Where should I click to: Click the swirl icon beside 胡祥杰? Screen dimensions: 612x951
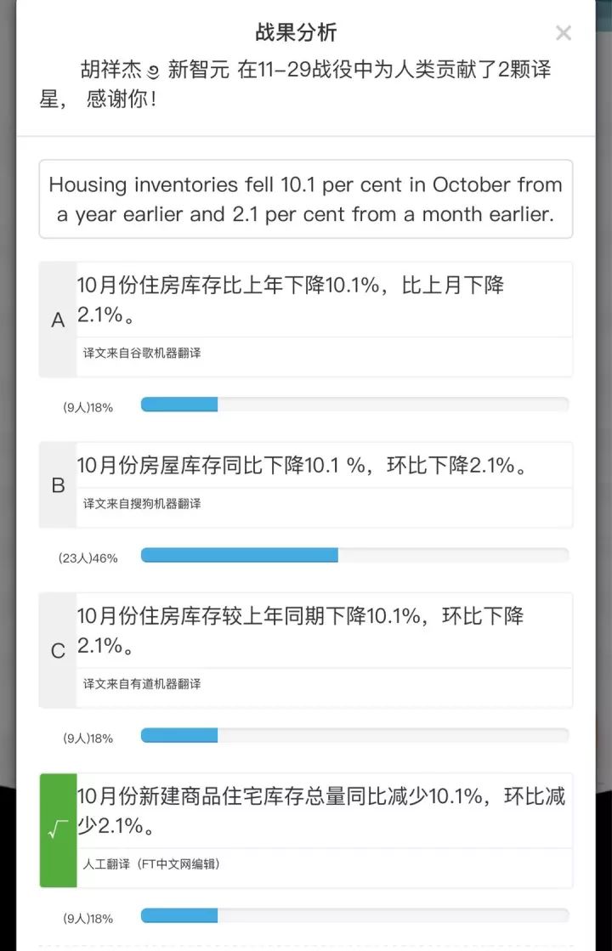tap(154, 71)
